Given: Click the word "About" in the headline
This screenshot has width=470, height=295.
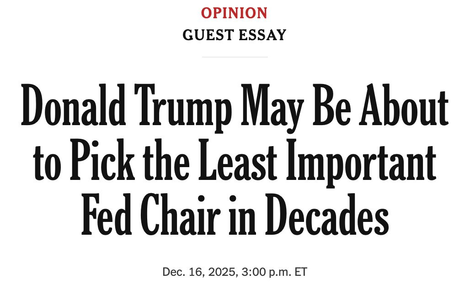Looking at the screenshot, I should (x=404, y=105).
